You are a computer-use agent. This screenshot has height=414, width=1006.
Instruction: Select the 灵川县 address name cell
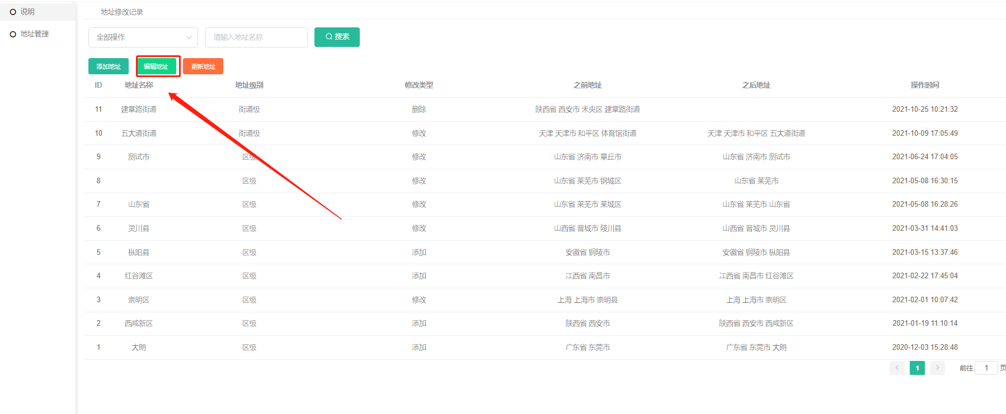click(x=139, y=229)
